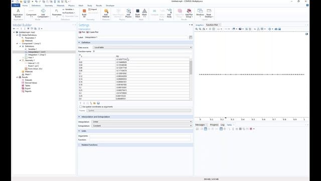Click into the Label input field
Viewport: 321px width, 181px height.
136,37
